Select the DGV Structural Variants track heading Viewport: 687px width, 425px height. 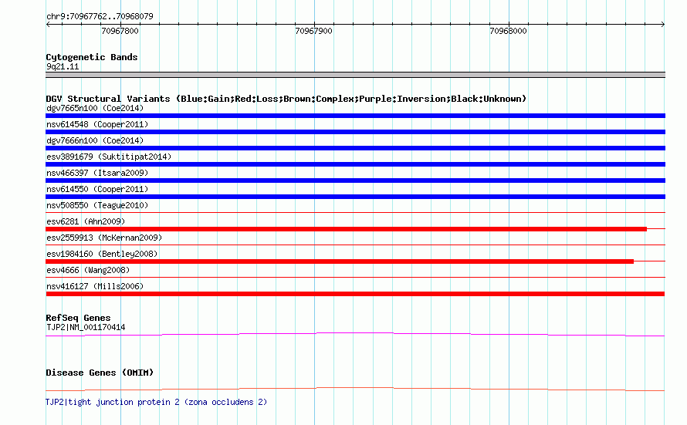coord(286,99)
